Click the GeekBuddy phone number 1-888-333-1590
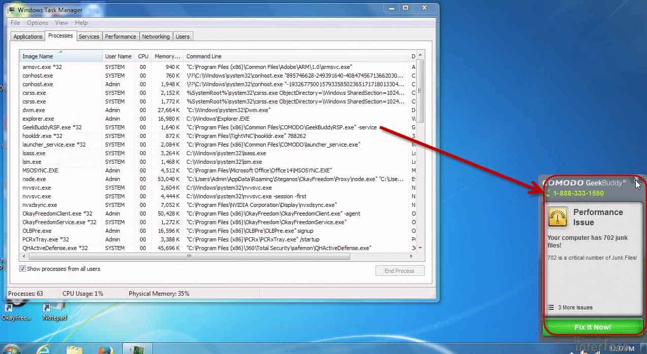Viewport: 647px width, 354px height. click(x=578, y=193)
